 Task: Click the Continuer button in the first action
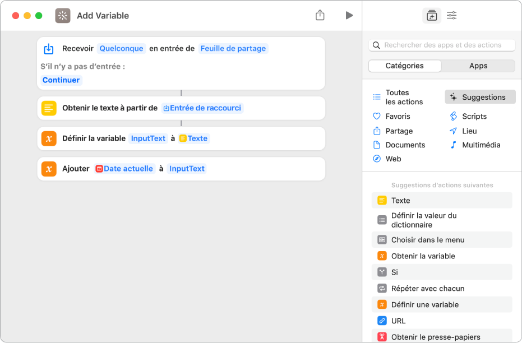pos(61,80)
